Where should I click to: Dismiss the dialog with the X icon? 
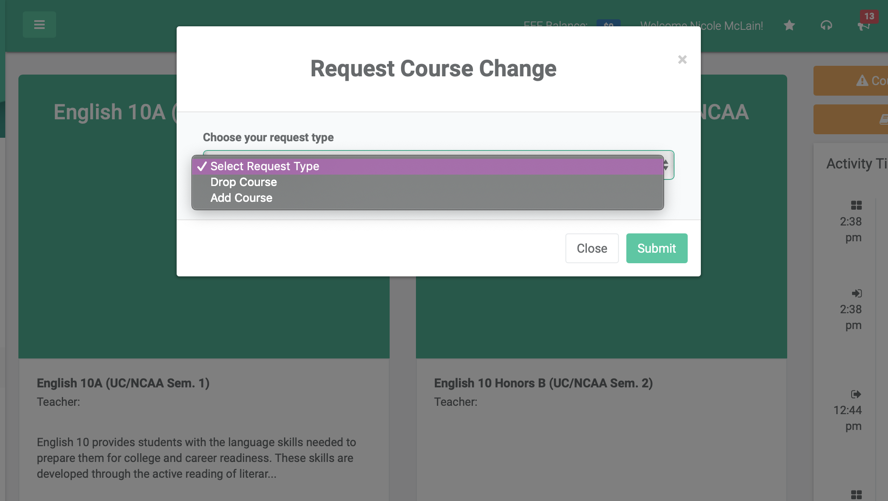[x=682, y=60]
